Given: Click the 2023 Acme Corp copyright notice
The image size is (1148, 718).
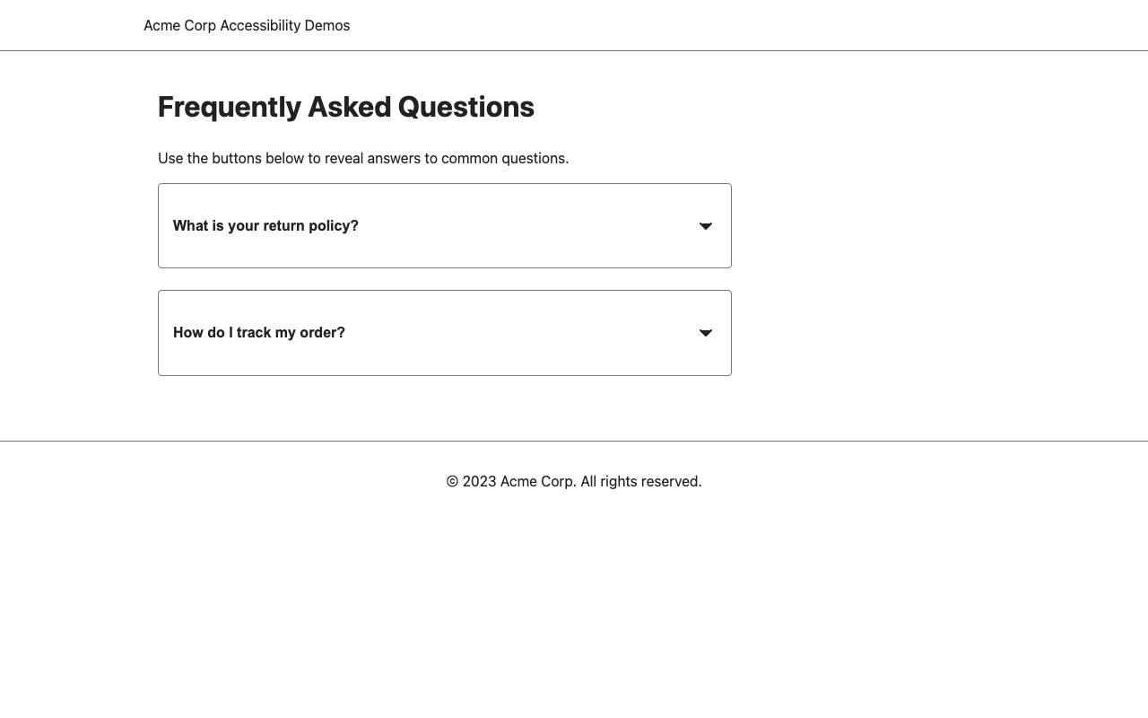Looking at the screenshot, I should click(x=573, y=482).
